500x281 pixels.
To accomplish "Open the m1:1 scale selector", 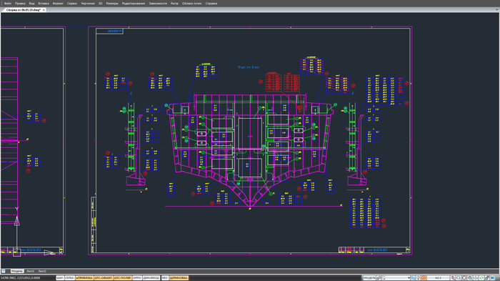I will click(x=438, y=278).
